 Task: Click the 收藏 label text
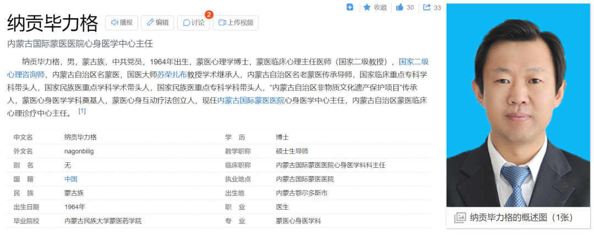point(381,7)
